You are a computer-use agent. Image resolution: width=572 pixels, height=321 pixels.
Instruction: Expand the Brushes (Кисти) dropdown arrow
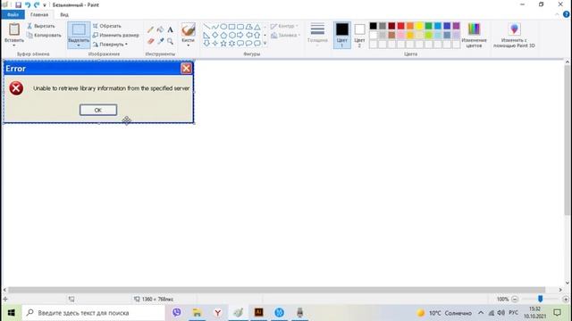(x=189, y=45)
